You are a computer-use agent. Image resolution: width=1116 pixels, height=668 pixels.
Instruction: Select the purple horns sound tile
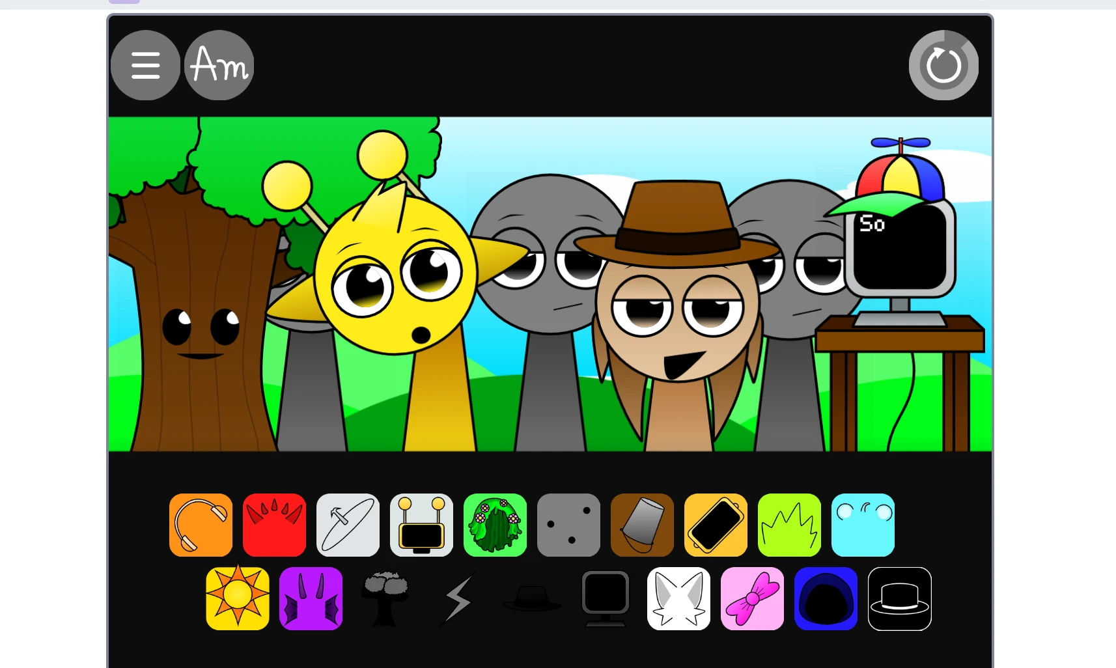pos(311,599)
